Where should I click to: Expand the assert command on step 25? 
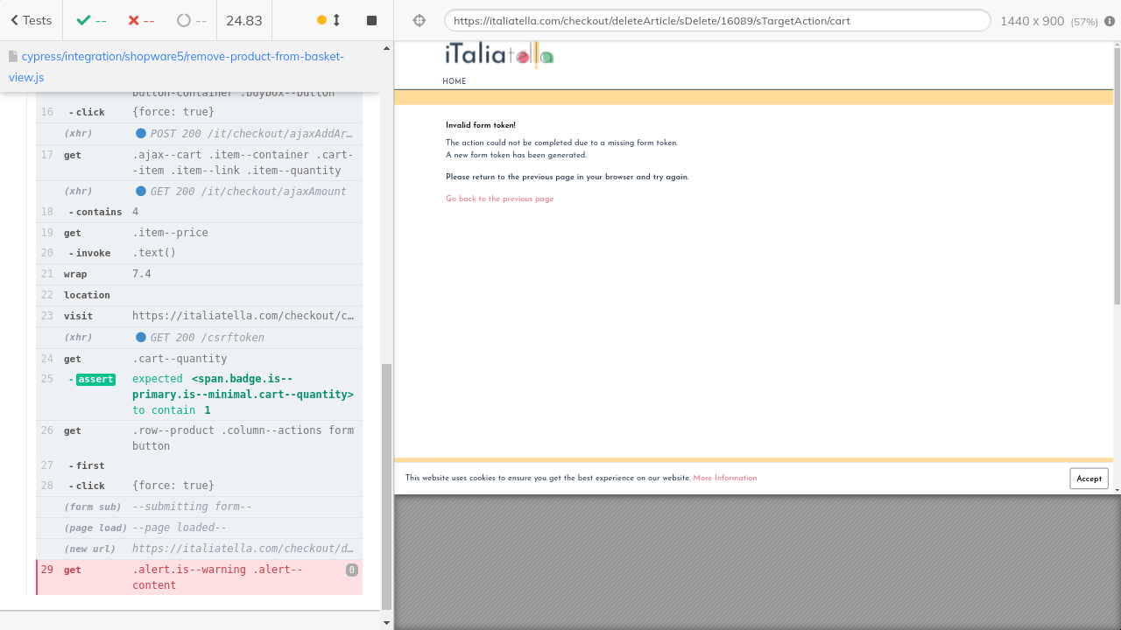click(x=199, y=395)
